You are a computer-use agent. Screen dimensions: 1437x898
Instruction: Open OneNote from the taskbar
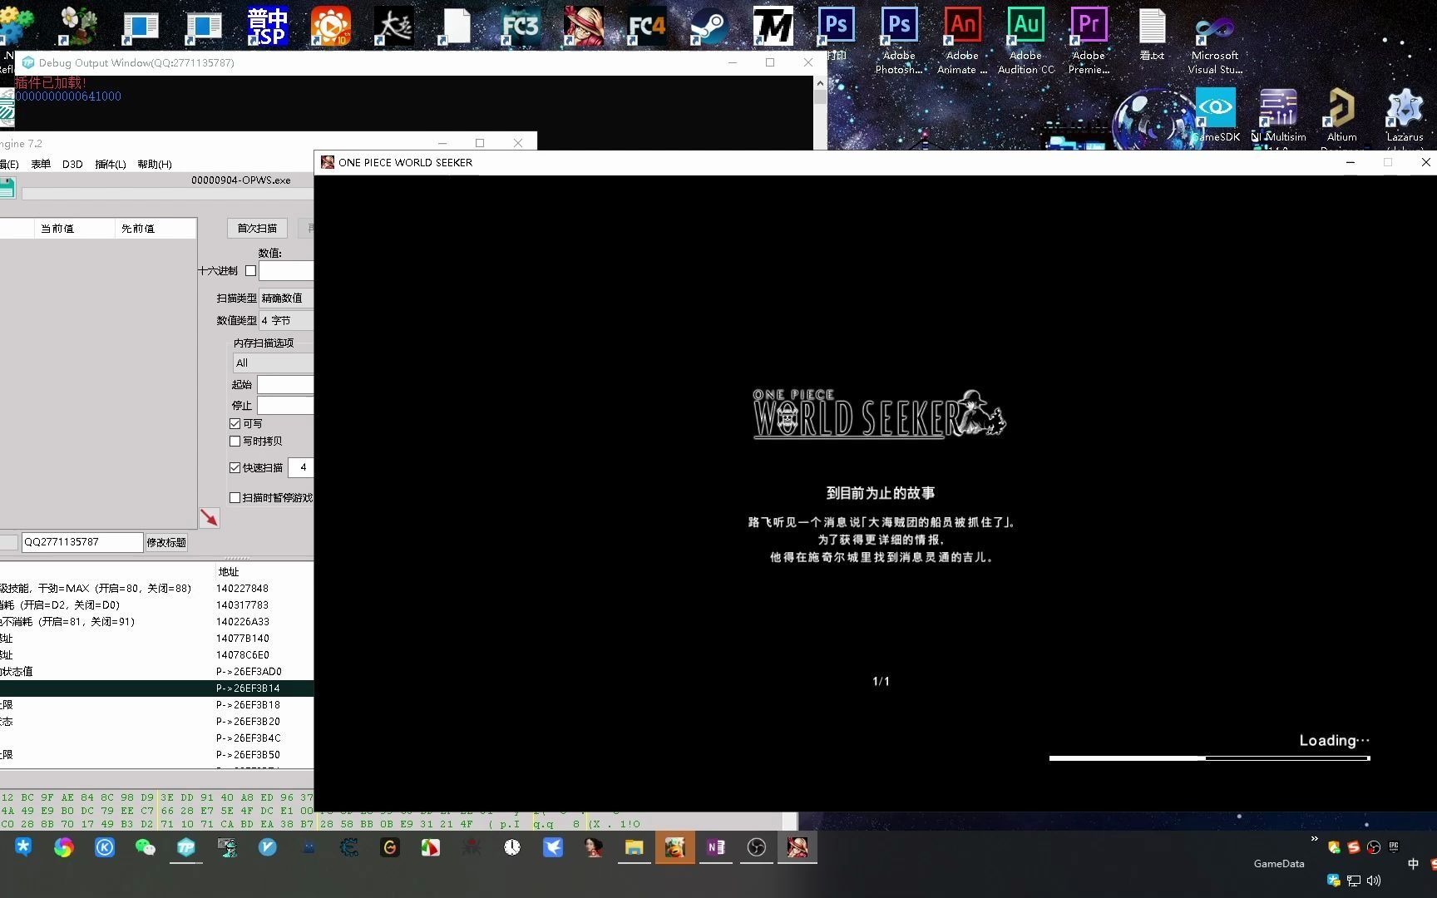pyautogui.click(x=715, y=847)
